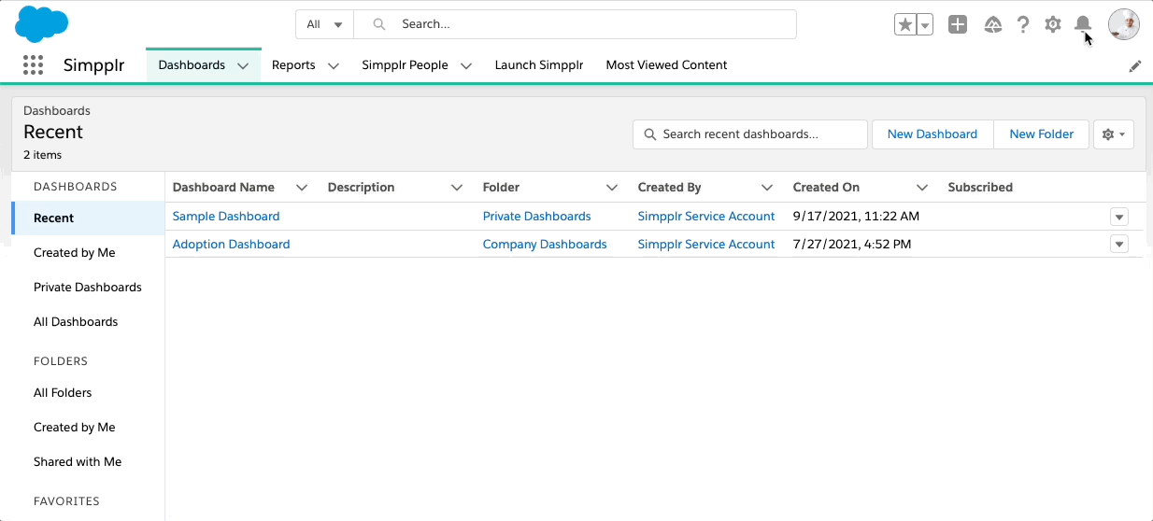1153x521 pixels.
Task: Expand the Dashboards tab chevron menu
Action: tap(243, 66)
